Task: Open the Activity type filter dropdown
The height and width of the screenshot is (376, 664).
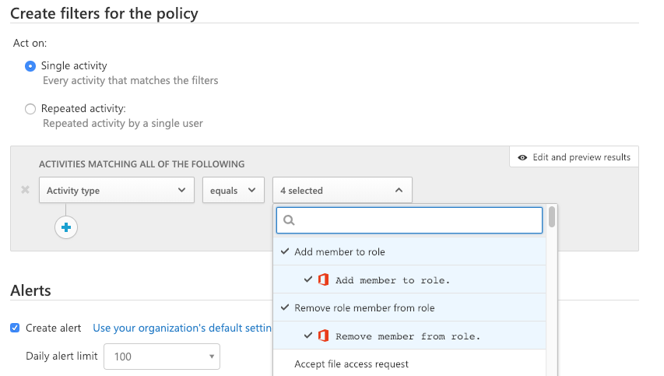Action: tap(117, 190)
